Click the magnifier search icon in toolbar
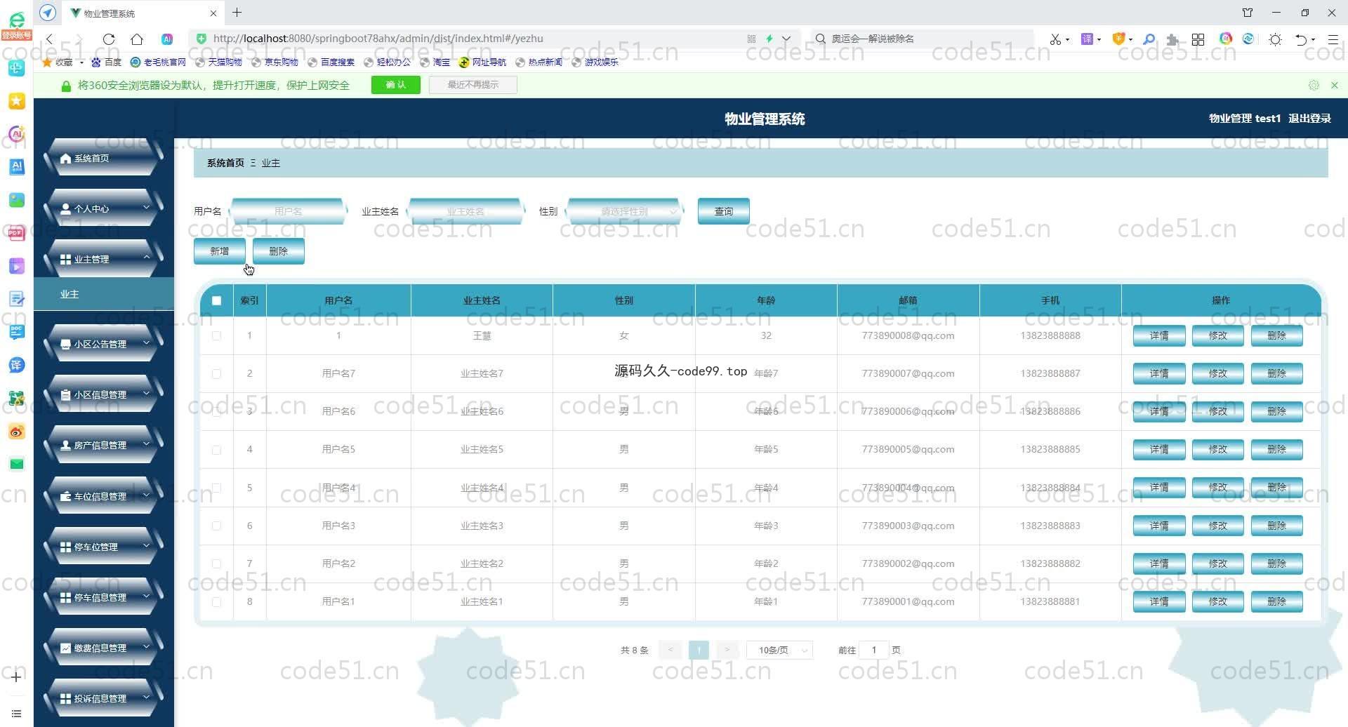The image size is (1348, 727). point(1149,39)
